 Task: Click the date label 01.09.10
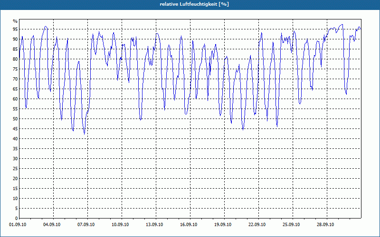tap(18, 225)
